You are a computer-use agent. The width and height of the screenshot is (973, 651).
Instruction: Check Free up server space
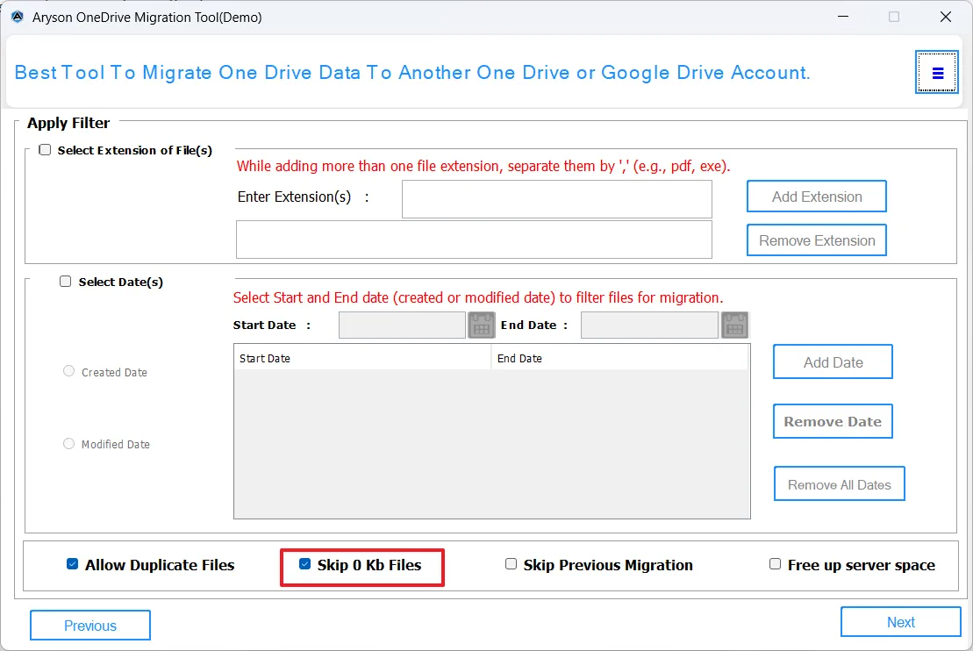click(775, 564)
